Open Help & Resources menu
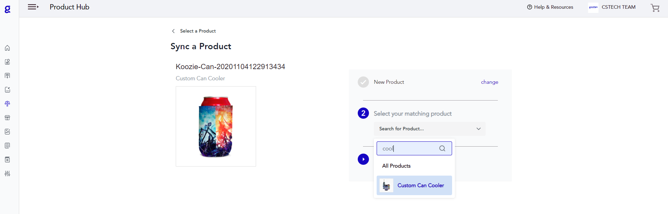Image resolution: width=668 pixels, height=214 pixels. tap(550, 7)
